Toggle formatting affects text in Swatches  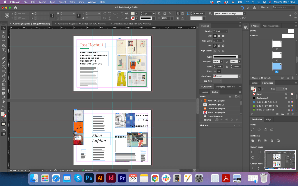point(263,89)
